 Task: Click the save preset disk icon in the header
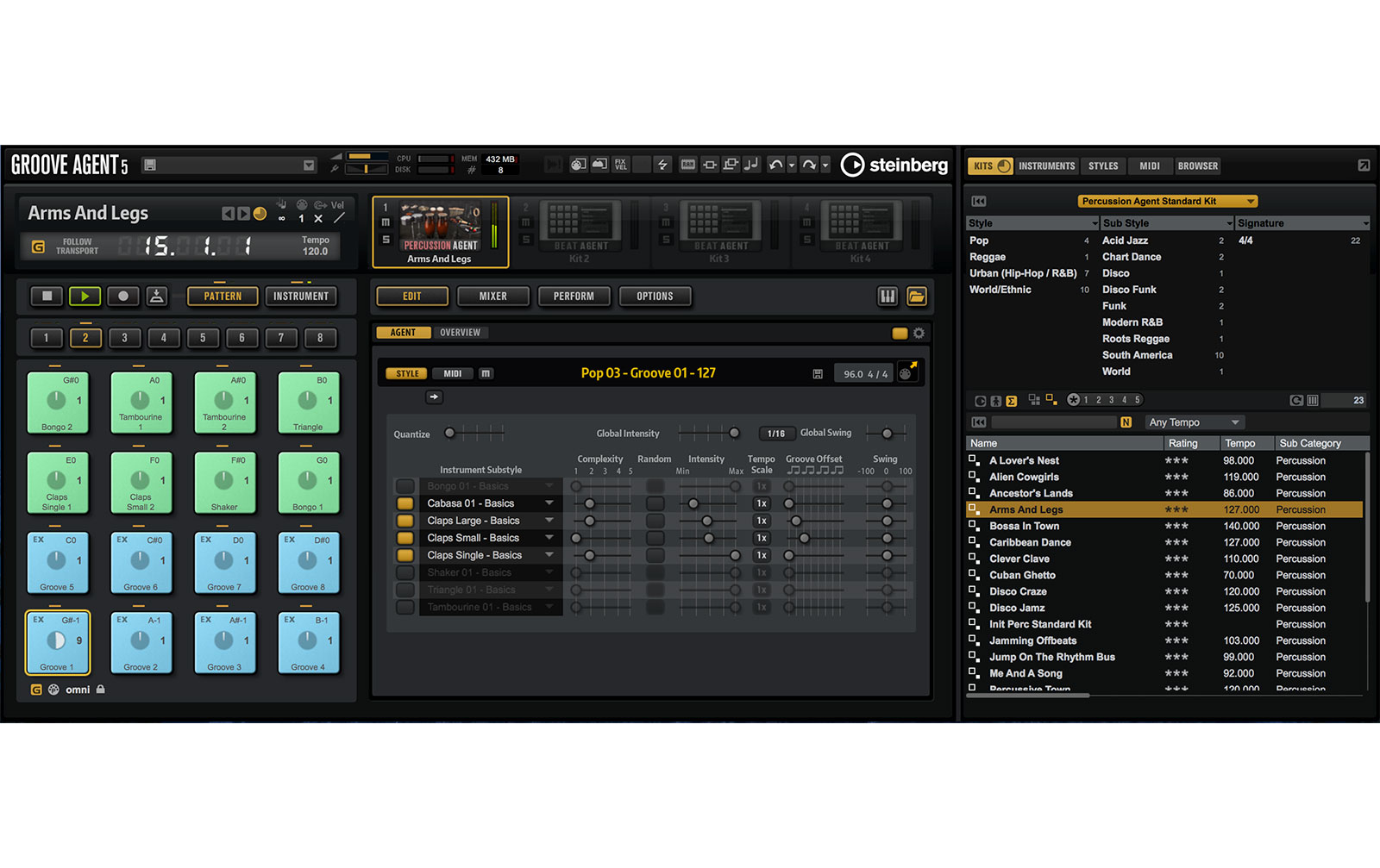[x=150, y=165]
